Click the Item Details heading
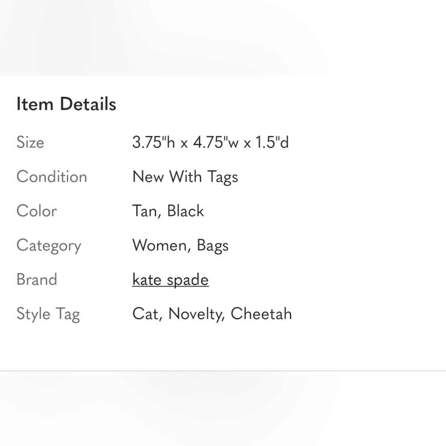 click(x=66, y=104)
